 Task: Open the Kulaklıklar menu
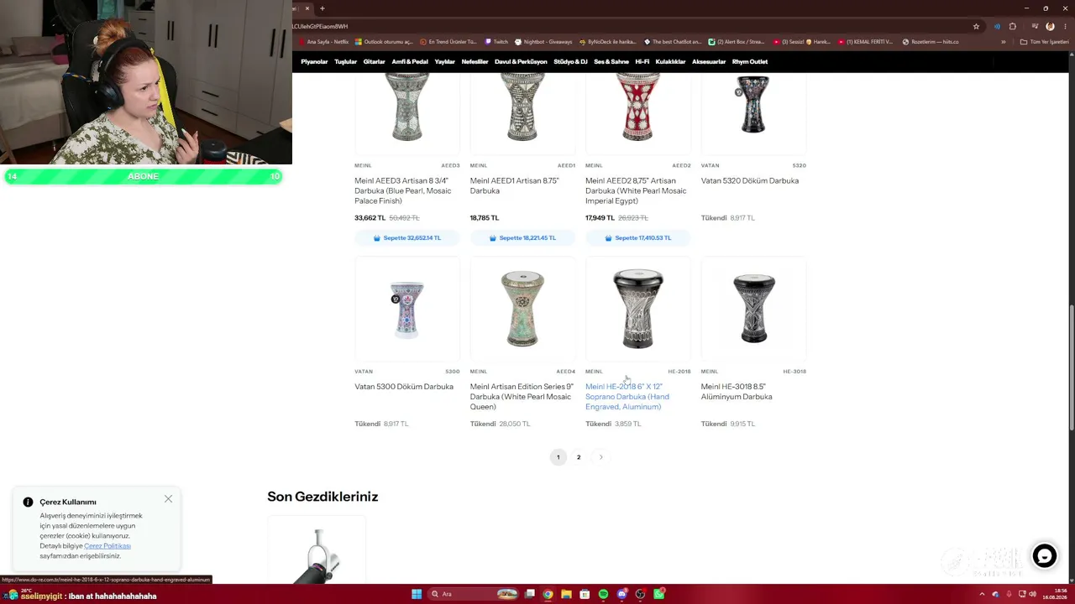coord(671,61)
